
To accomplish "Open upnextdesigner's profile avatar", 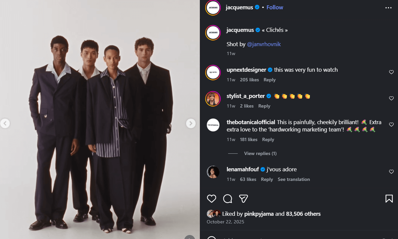I will click(x=213, y=72).
